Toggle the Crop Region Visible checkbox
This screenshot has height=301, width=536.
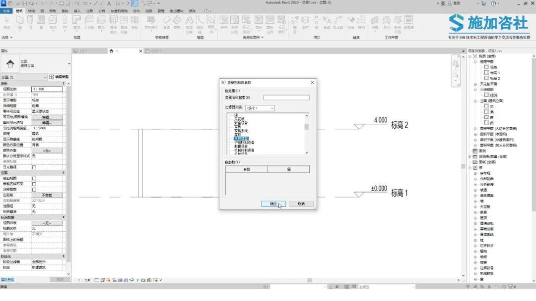pos(34,184)
